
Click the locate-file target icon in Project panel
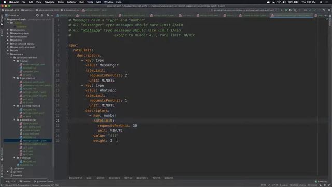coord(37,15)
